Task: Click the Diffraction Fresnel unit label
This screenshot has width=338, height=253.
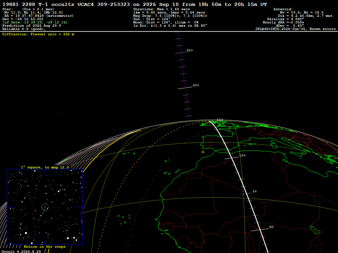Action: pyautogui.click(x=38, y=34)
